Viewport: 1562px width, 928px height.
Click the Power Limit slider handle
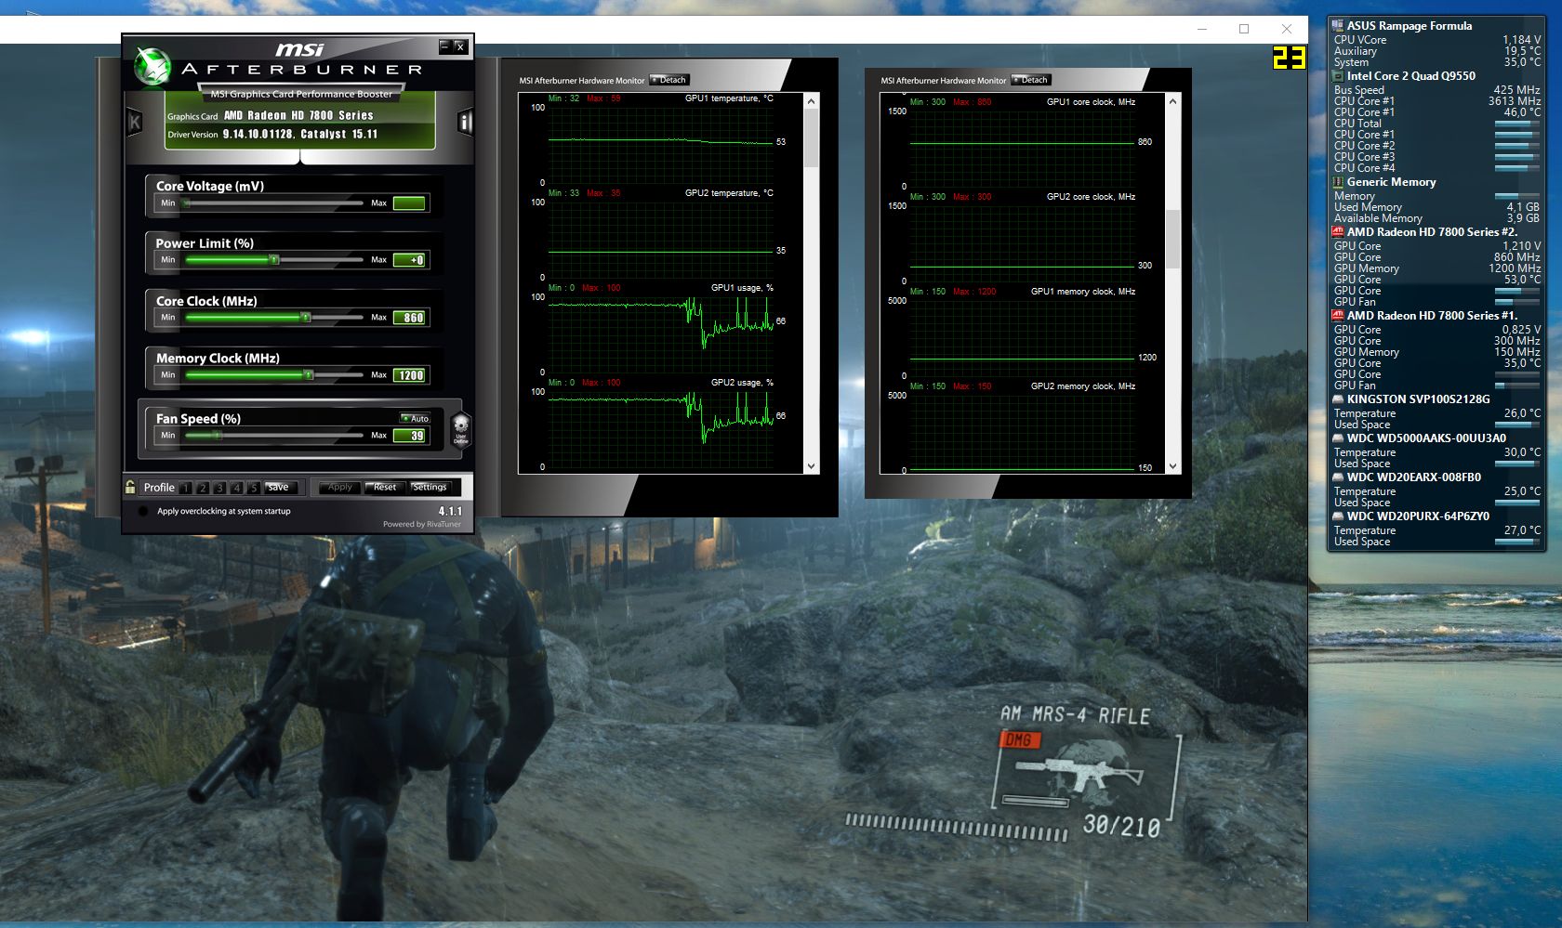pos(273,260)
